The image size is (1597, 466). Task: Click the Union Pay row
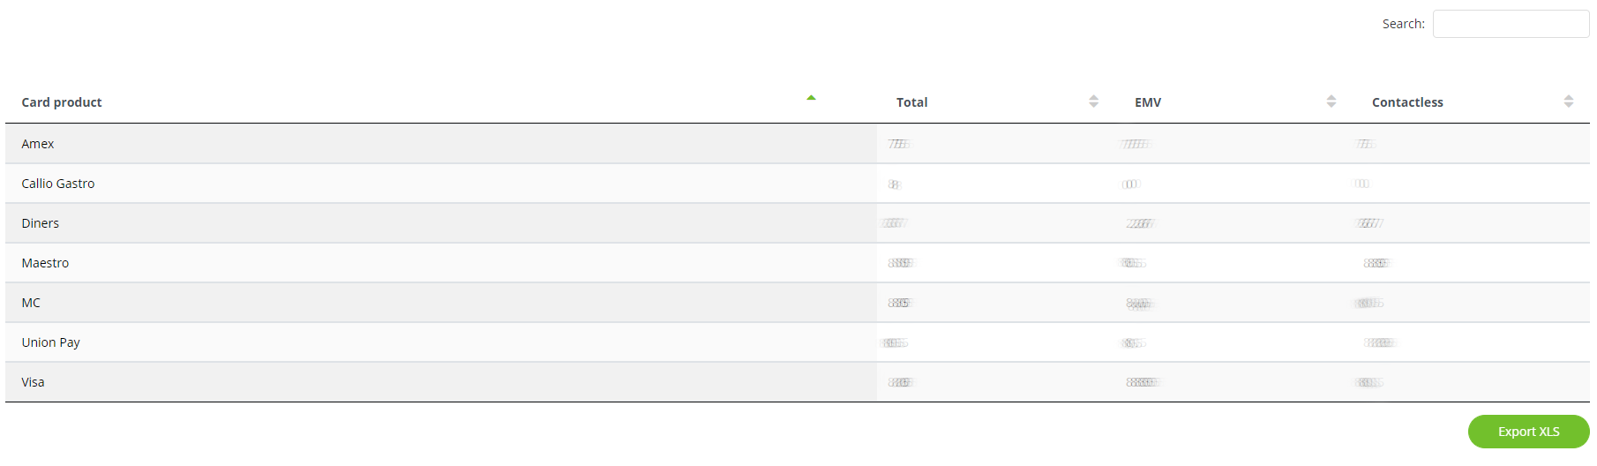[798, 342]
